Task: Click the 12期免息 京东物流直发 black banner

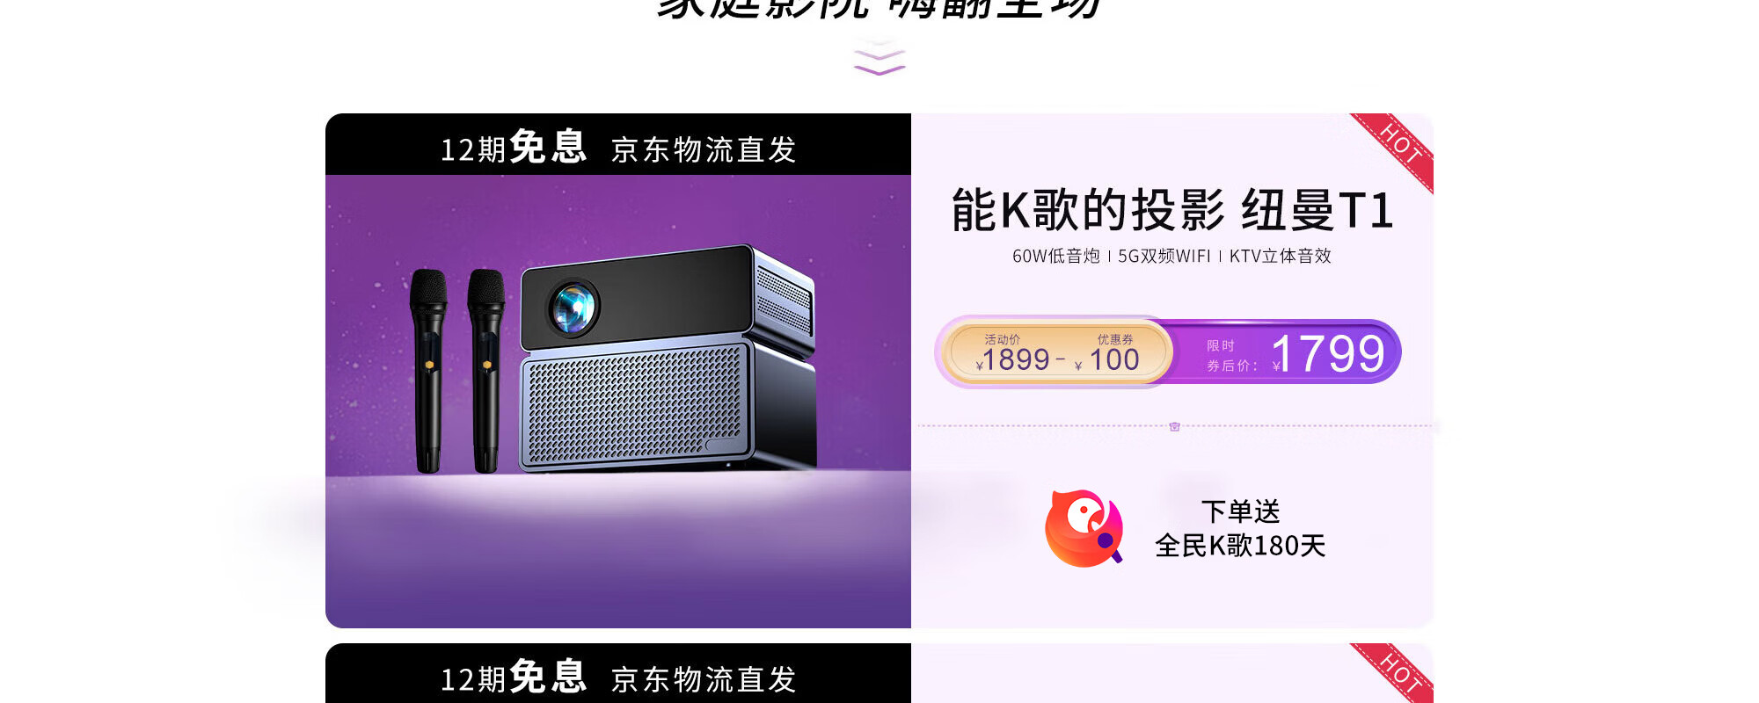Action: point(618,145)
